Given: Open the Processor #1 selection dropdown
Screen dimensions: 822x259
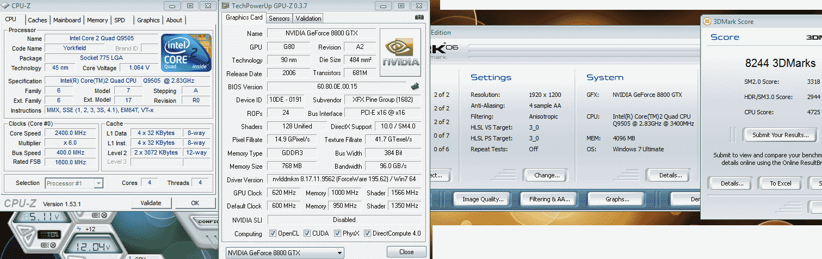Looking at the screenshot, I should tap(98, 183).
